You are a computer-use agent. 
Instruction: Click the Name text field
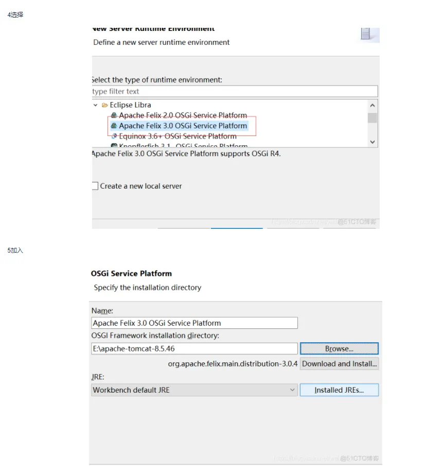point(194,323)
